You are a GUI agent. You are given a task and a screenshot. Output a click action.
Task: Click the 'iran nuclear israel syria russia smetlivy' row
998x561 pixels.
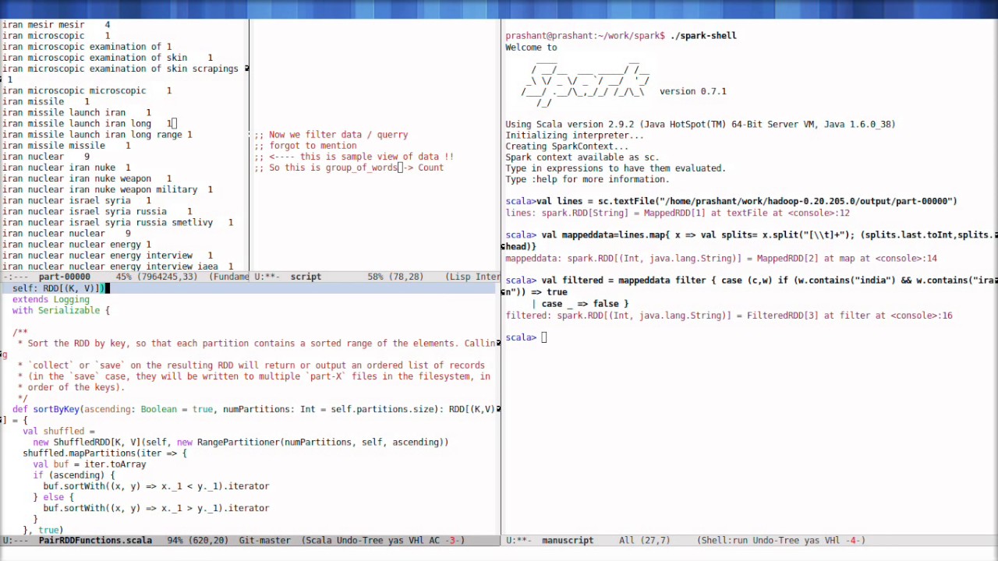click(x=117, y=223)
